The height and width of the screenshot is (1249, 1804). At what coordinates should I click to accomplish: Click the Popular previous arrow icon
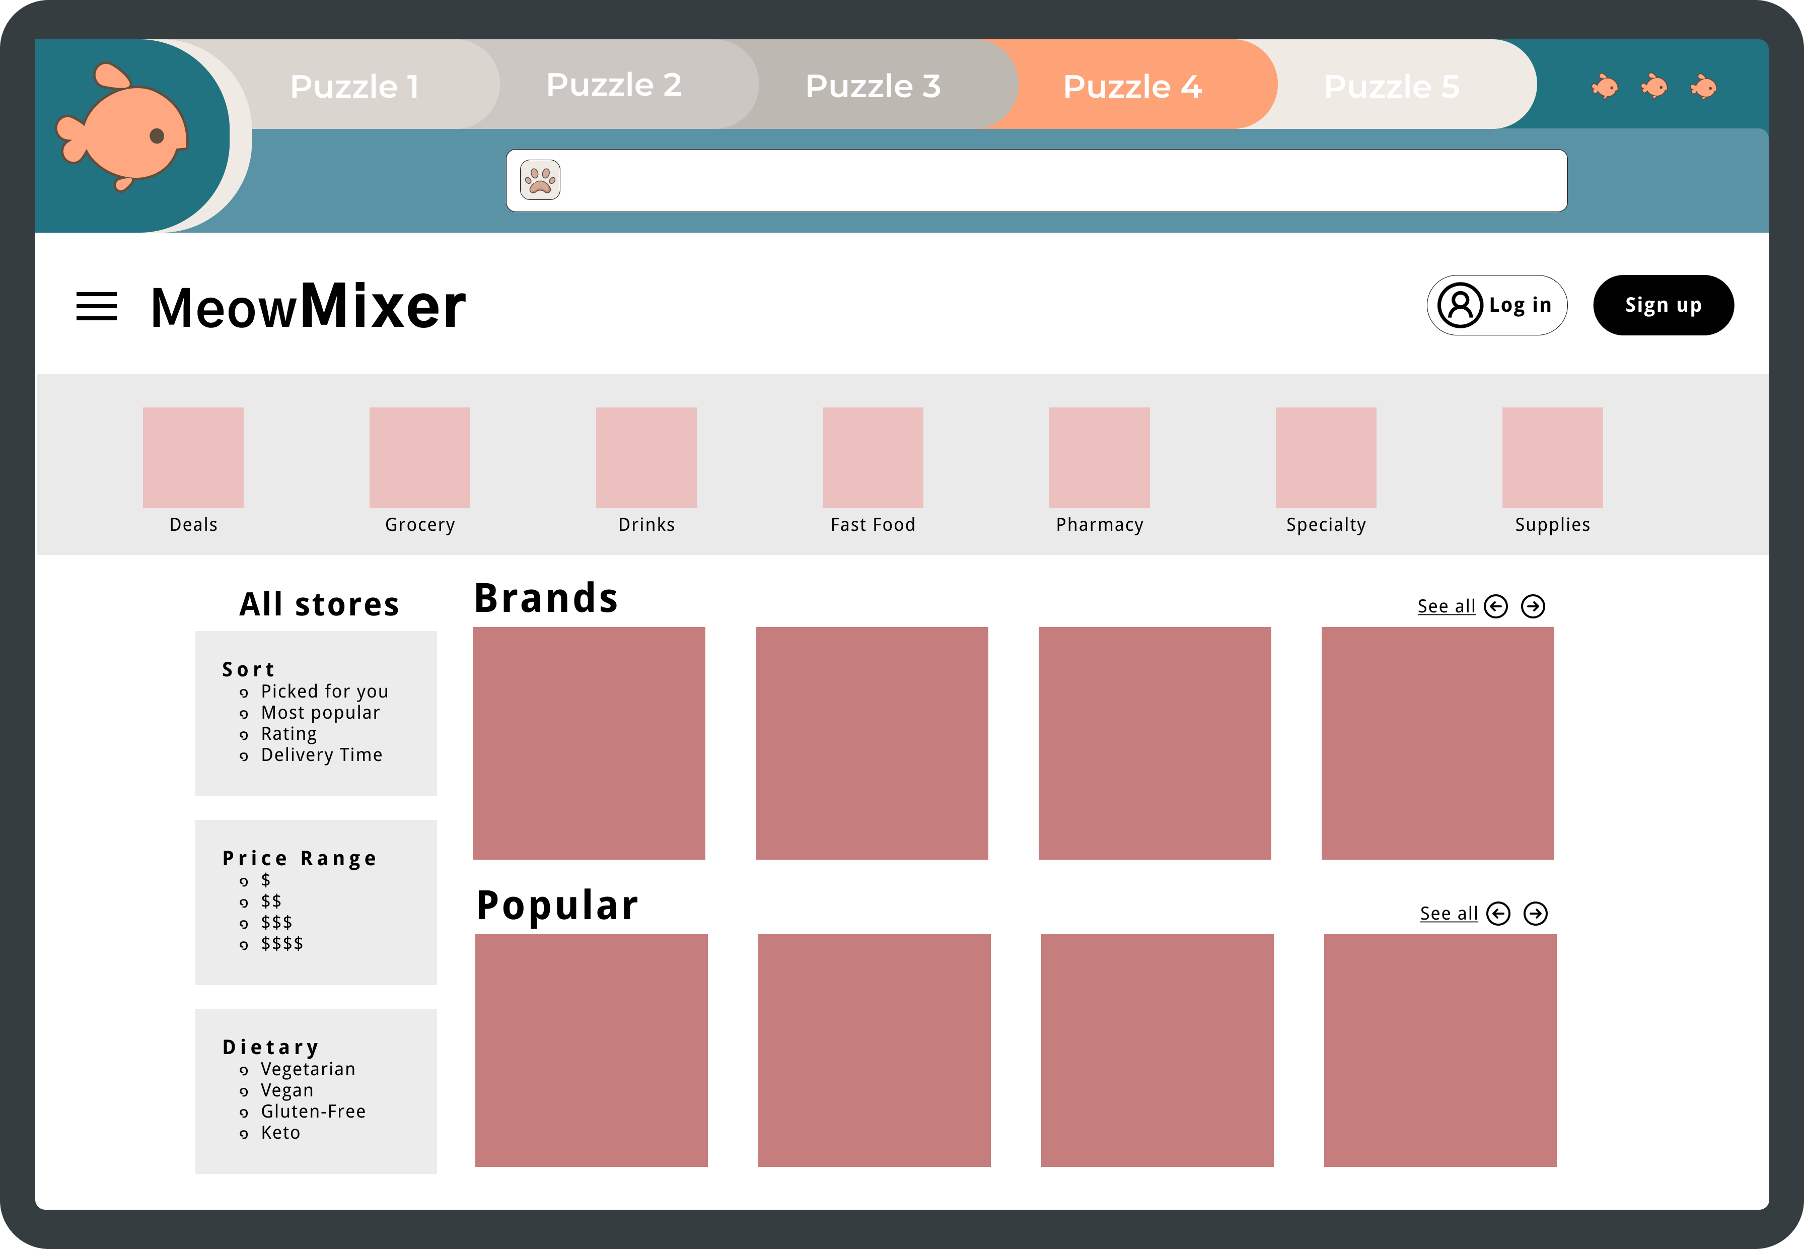click(x=1498, y=913)
